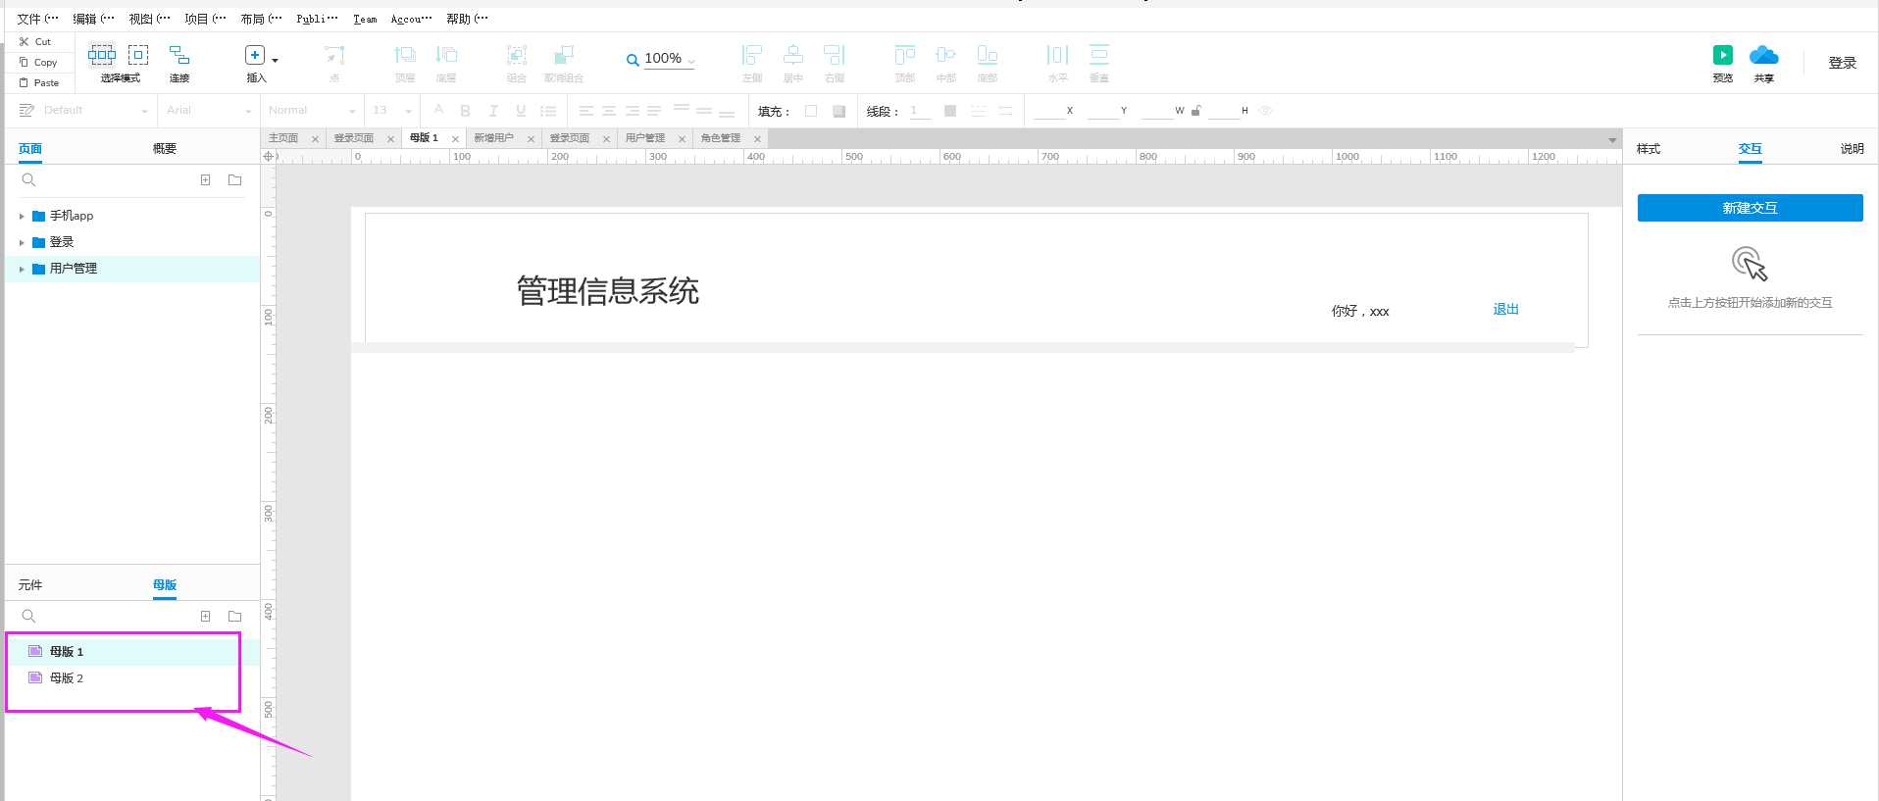Image resolution: width=1879 pixels, height=801 pixels.
Task: Toggle italic text formatting
Action: [x=493, y=111]
